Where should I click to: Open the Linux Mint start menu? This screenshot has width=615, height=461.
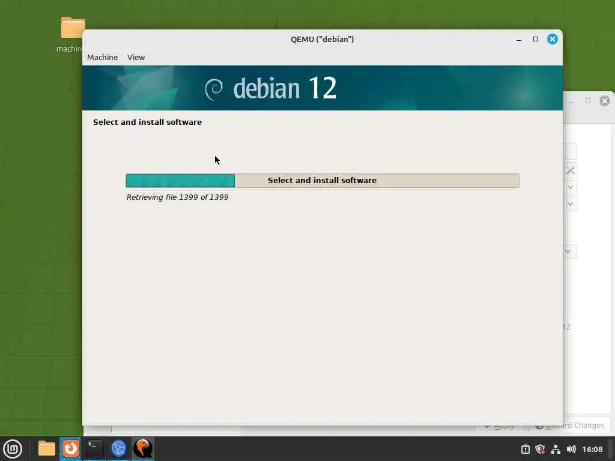pyautogui.click(x=13, y=449)
